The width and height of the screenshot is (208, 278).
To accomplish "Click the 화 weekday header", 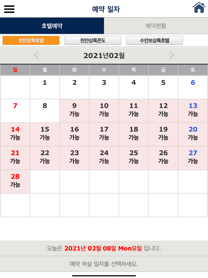I will 74,70.
